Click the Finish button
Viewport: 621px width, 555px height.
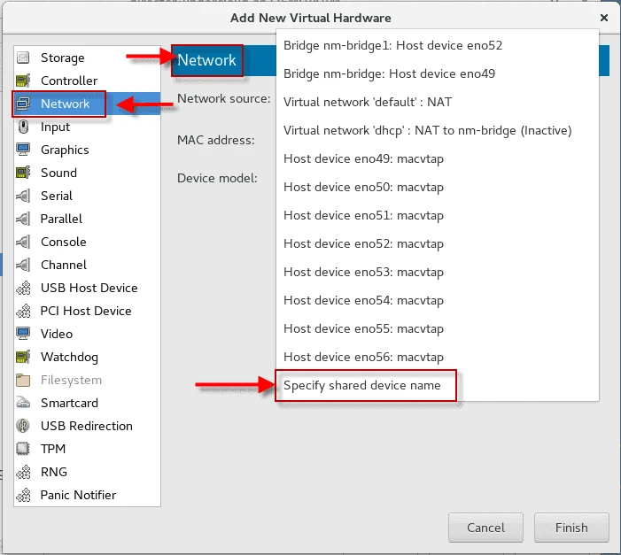pyautogui.click(x=571, y=528)
